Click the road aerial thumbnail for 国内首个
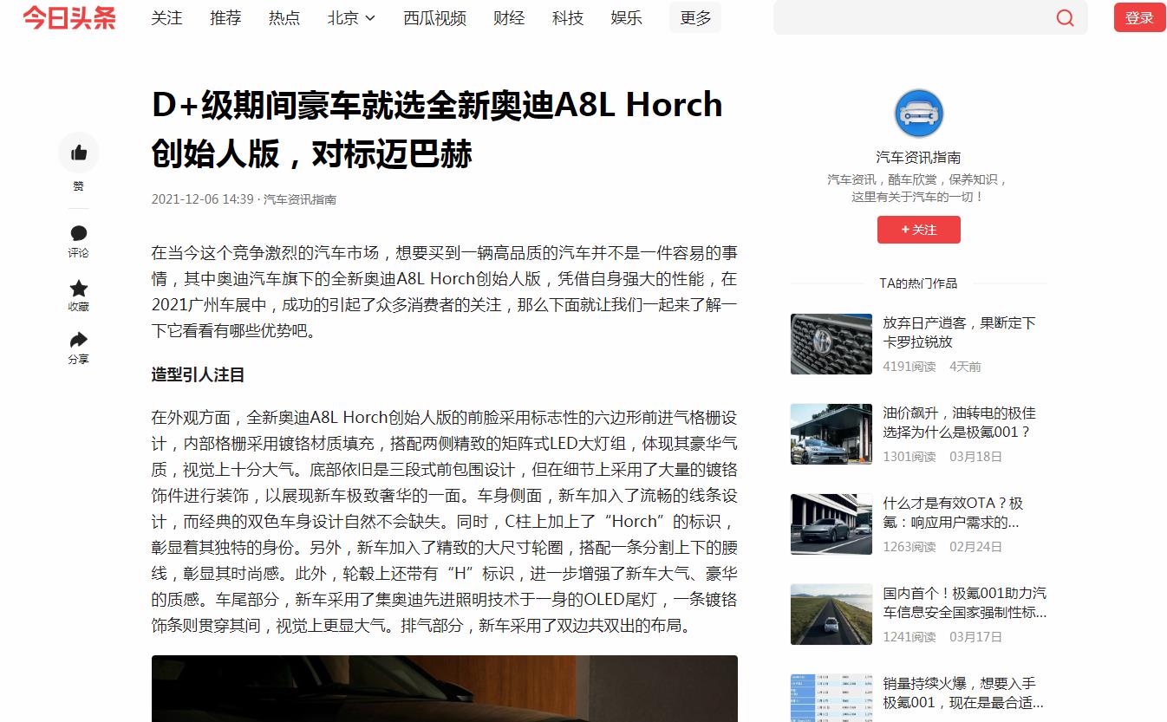 click(x=831, y=615)
